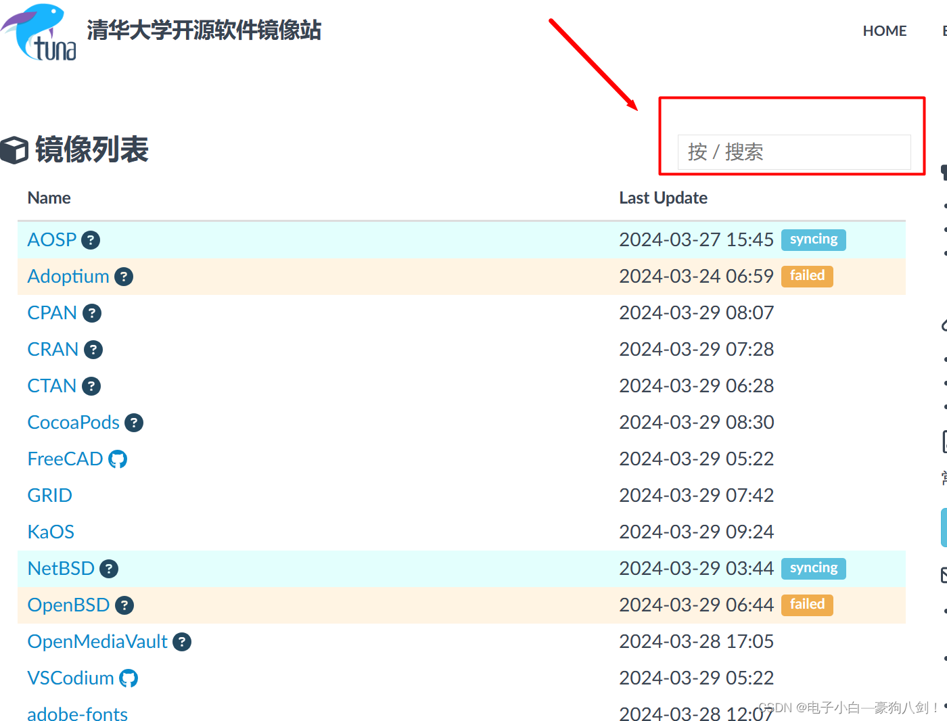Open the Adoptium mirror link

click(68, 276)
